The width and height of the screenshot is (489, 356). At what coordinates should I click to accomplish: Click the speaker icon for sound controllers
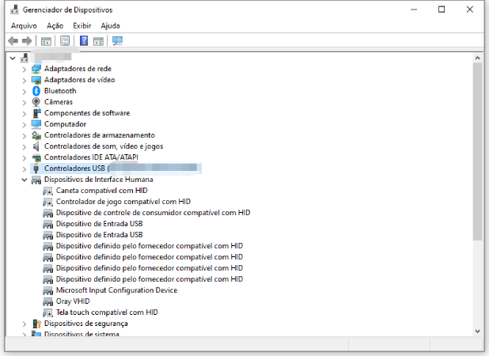pyautogui.click(x=36, y=146)
